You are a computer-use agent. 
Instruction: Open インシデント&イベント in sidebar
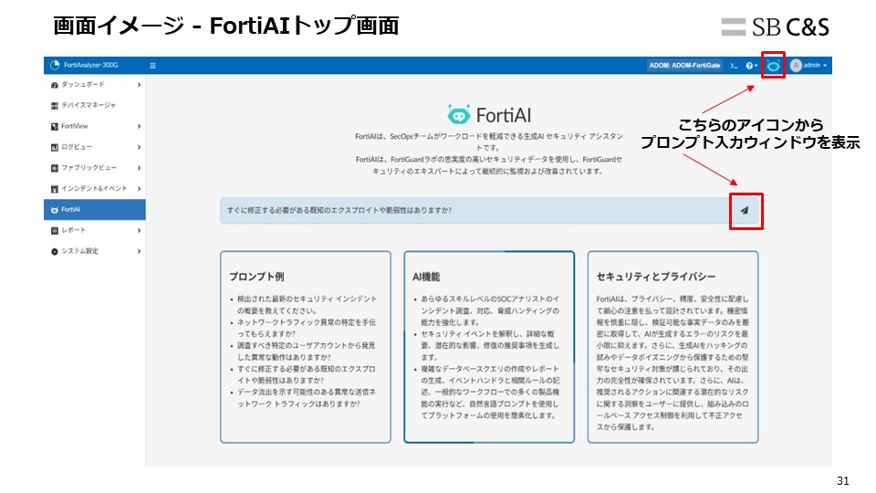coord(94,188)
